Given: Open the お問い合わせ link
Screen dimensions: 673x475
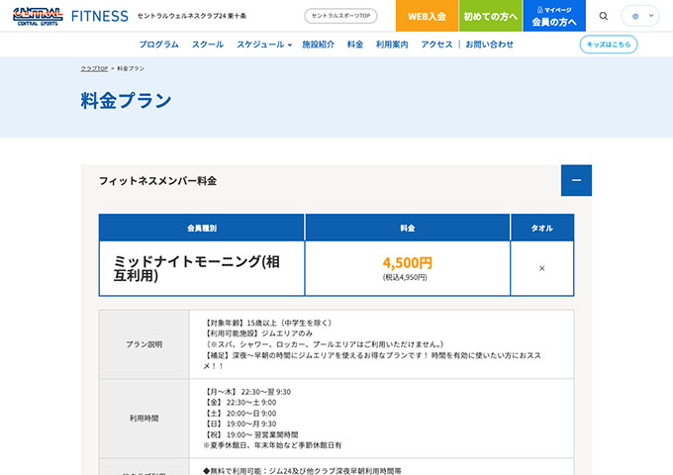Looking at the screenshot, I should point(489,45).
